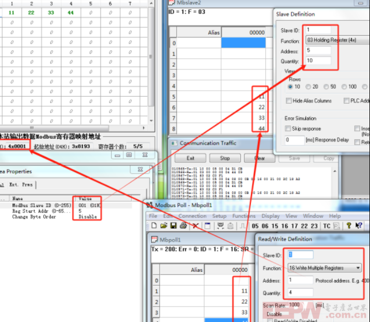Open the Slave Definition Function dropdown
The width and height of the screenshot is (370, 322).
[337, 40]
